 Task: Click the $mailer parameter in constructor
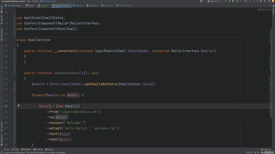(x=207, y=51)
